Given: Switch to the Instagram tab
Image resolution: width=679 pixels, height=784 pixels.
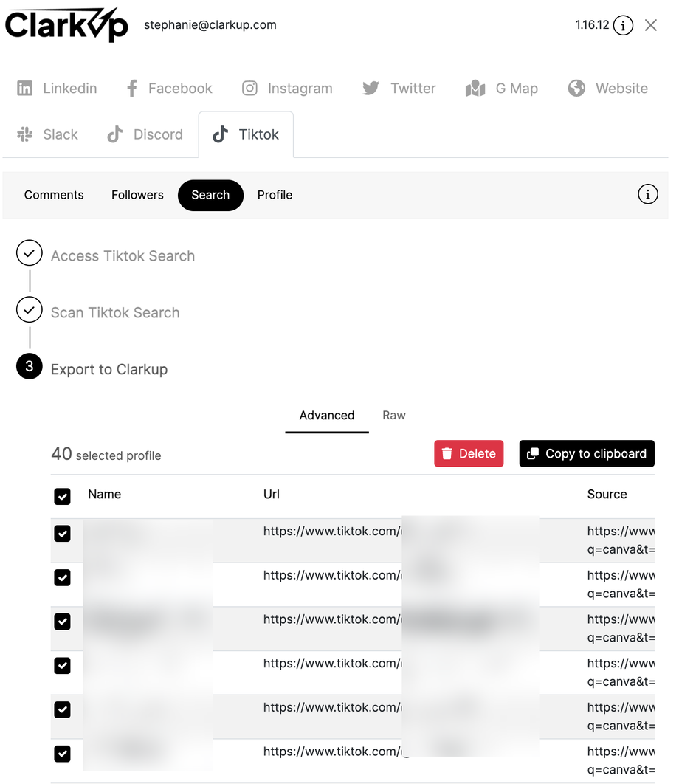Looking at the screenshot, I should [288, 88].
